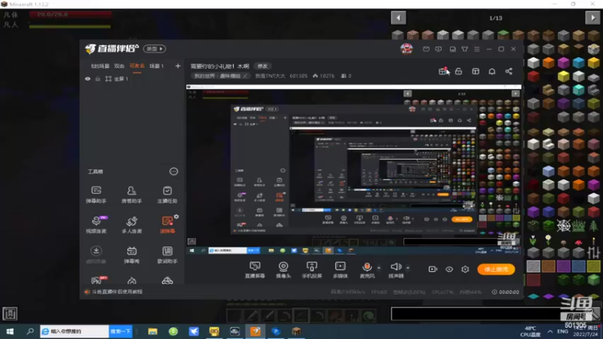Toggle the lock on the 全屏 1 source

click(98, 79)
